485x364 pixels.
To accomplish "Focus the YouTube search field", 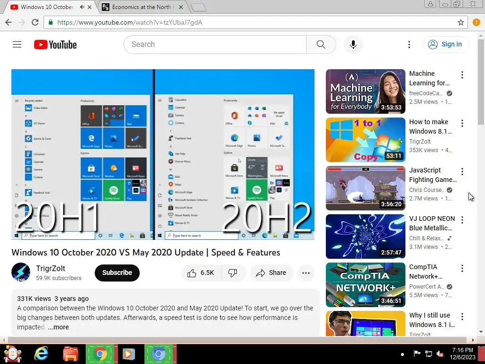I will pos(215,45).
